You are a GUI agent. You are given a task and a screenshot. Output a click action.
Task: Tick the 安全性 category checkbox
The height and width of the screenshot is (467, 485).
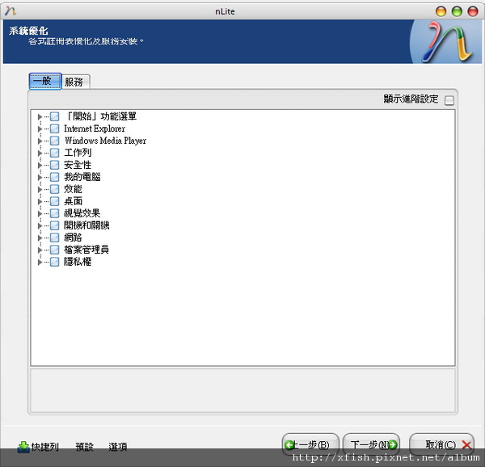pyautogui.click(x=54, y=165)
